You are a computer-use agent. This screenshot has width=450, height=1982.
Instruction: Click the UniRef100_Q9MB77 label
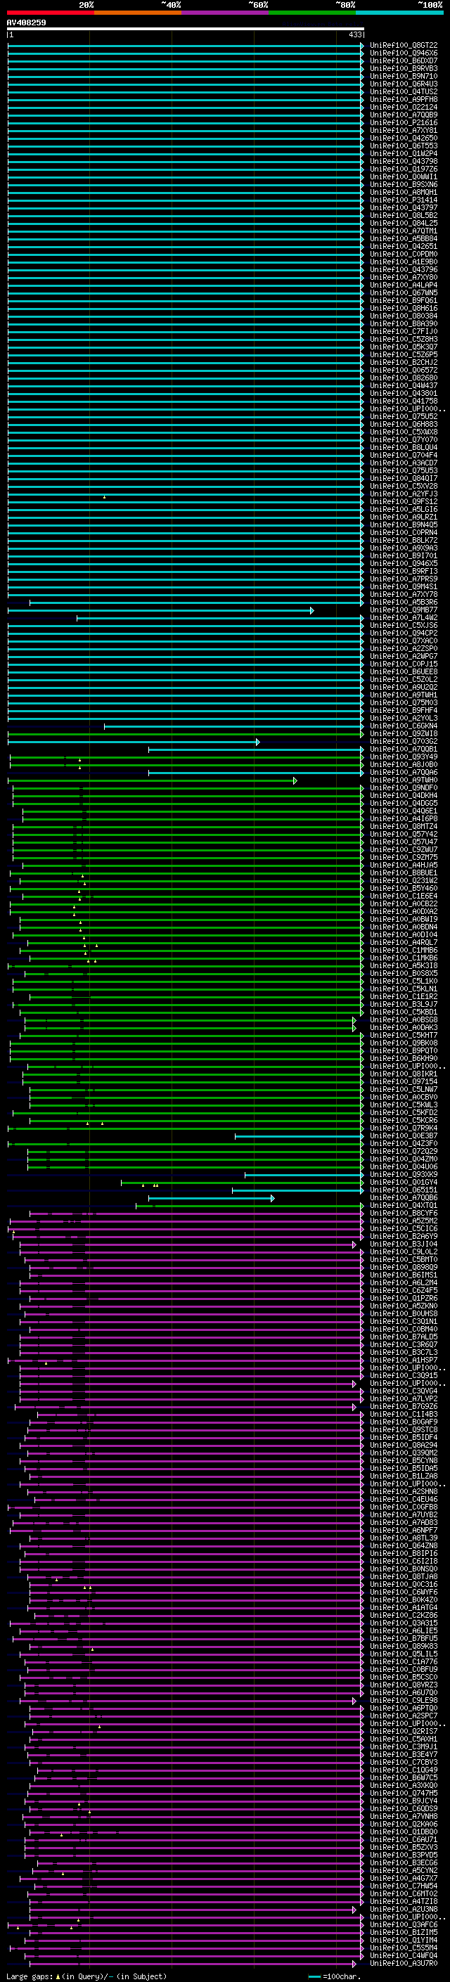404,611
